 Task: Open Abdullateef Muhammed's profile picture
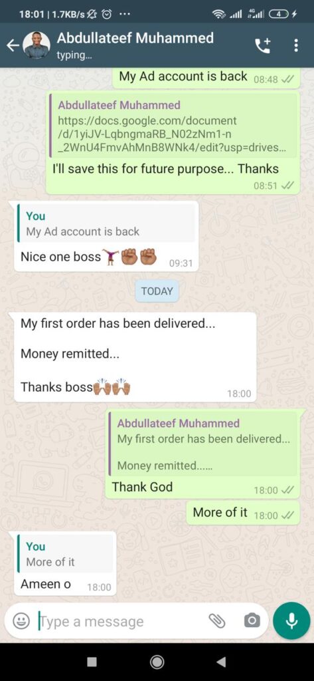click(37, 45)
